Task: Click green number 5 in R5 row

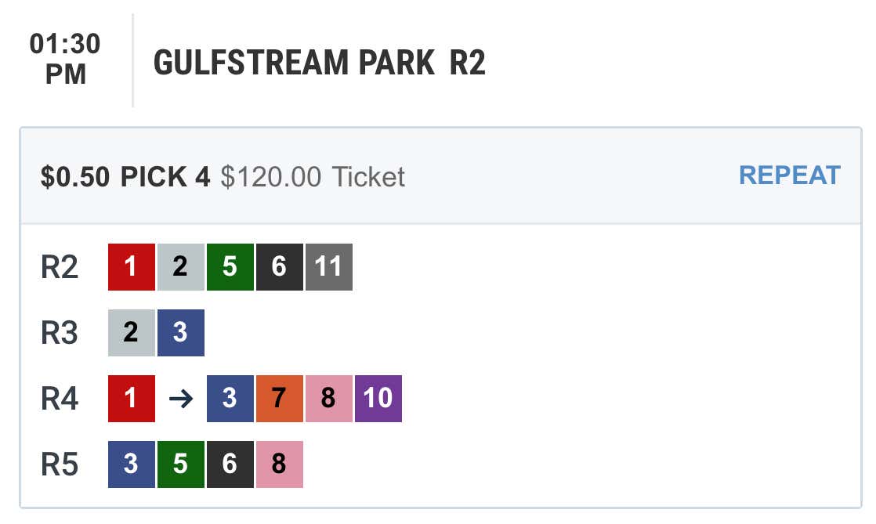Action: (x=181, y=464)
